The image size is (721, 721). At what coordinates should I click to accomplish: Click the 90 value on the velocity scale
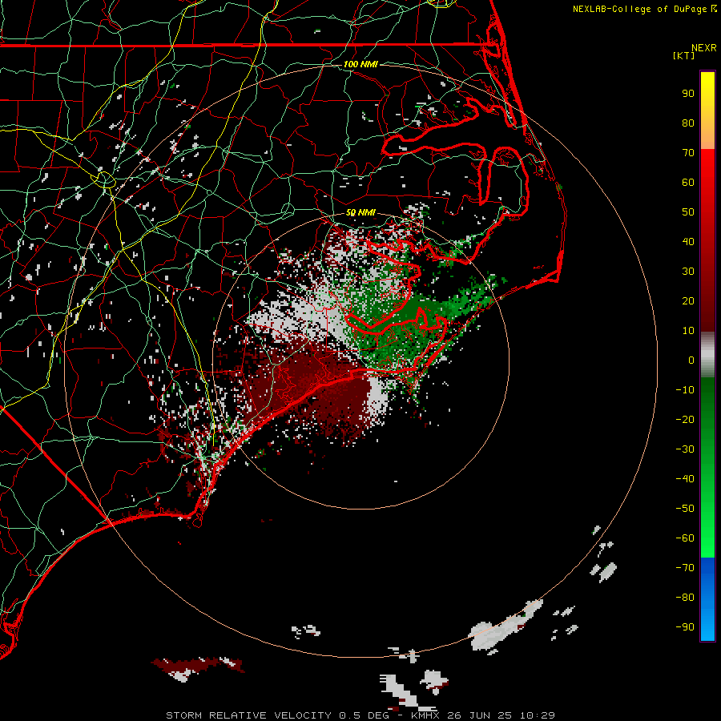pos(688,94)
